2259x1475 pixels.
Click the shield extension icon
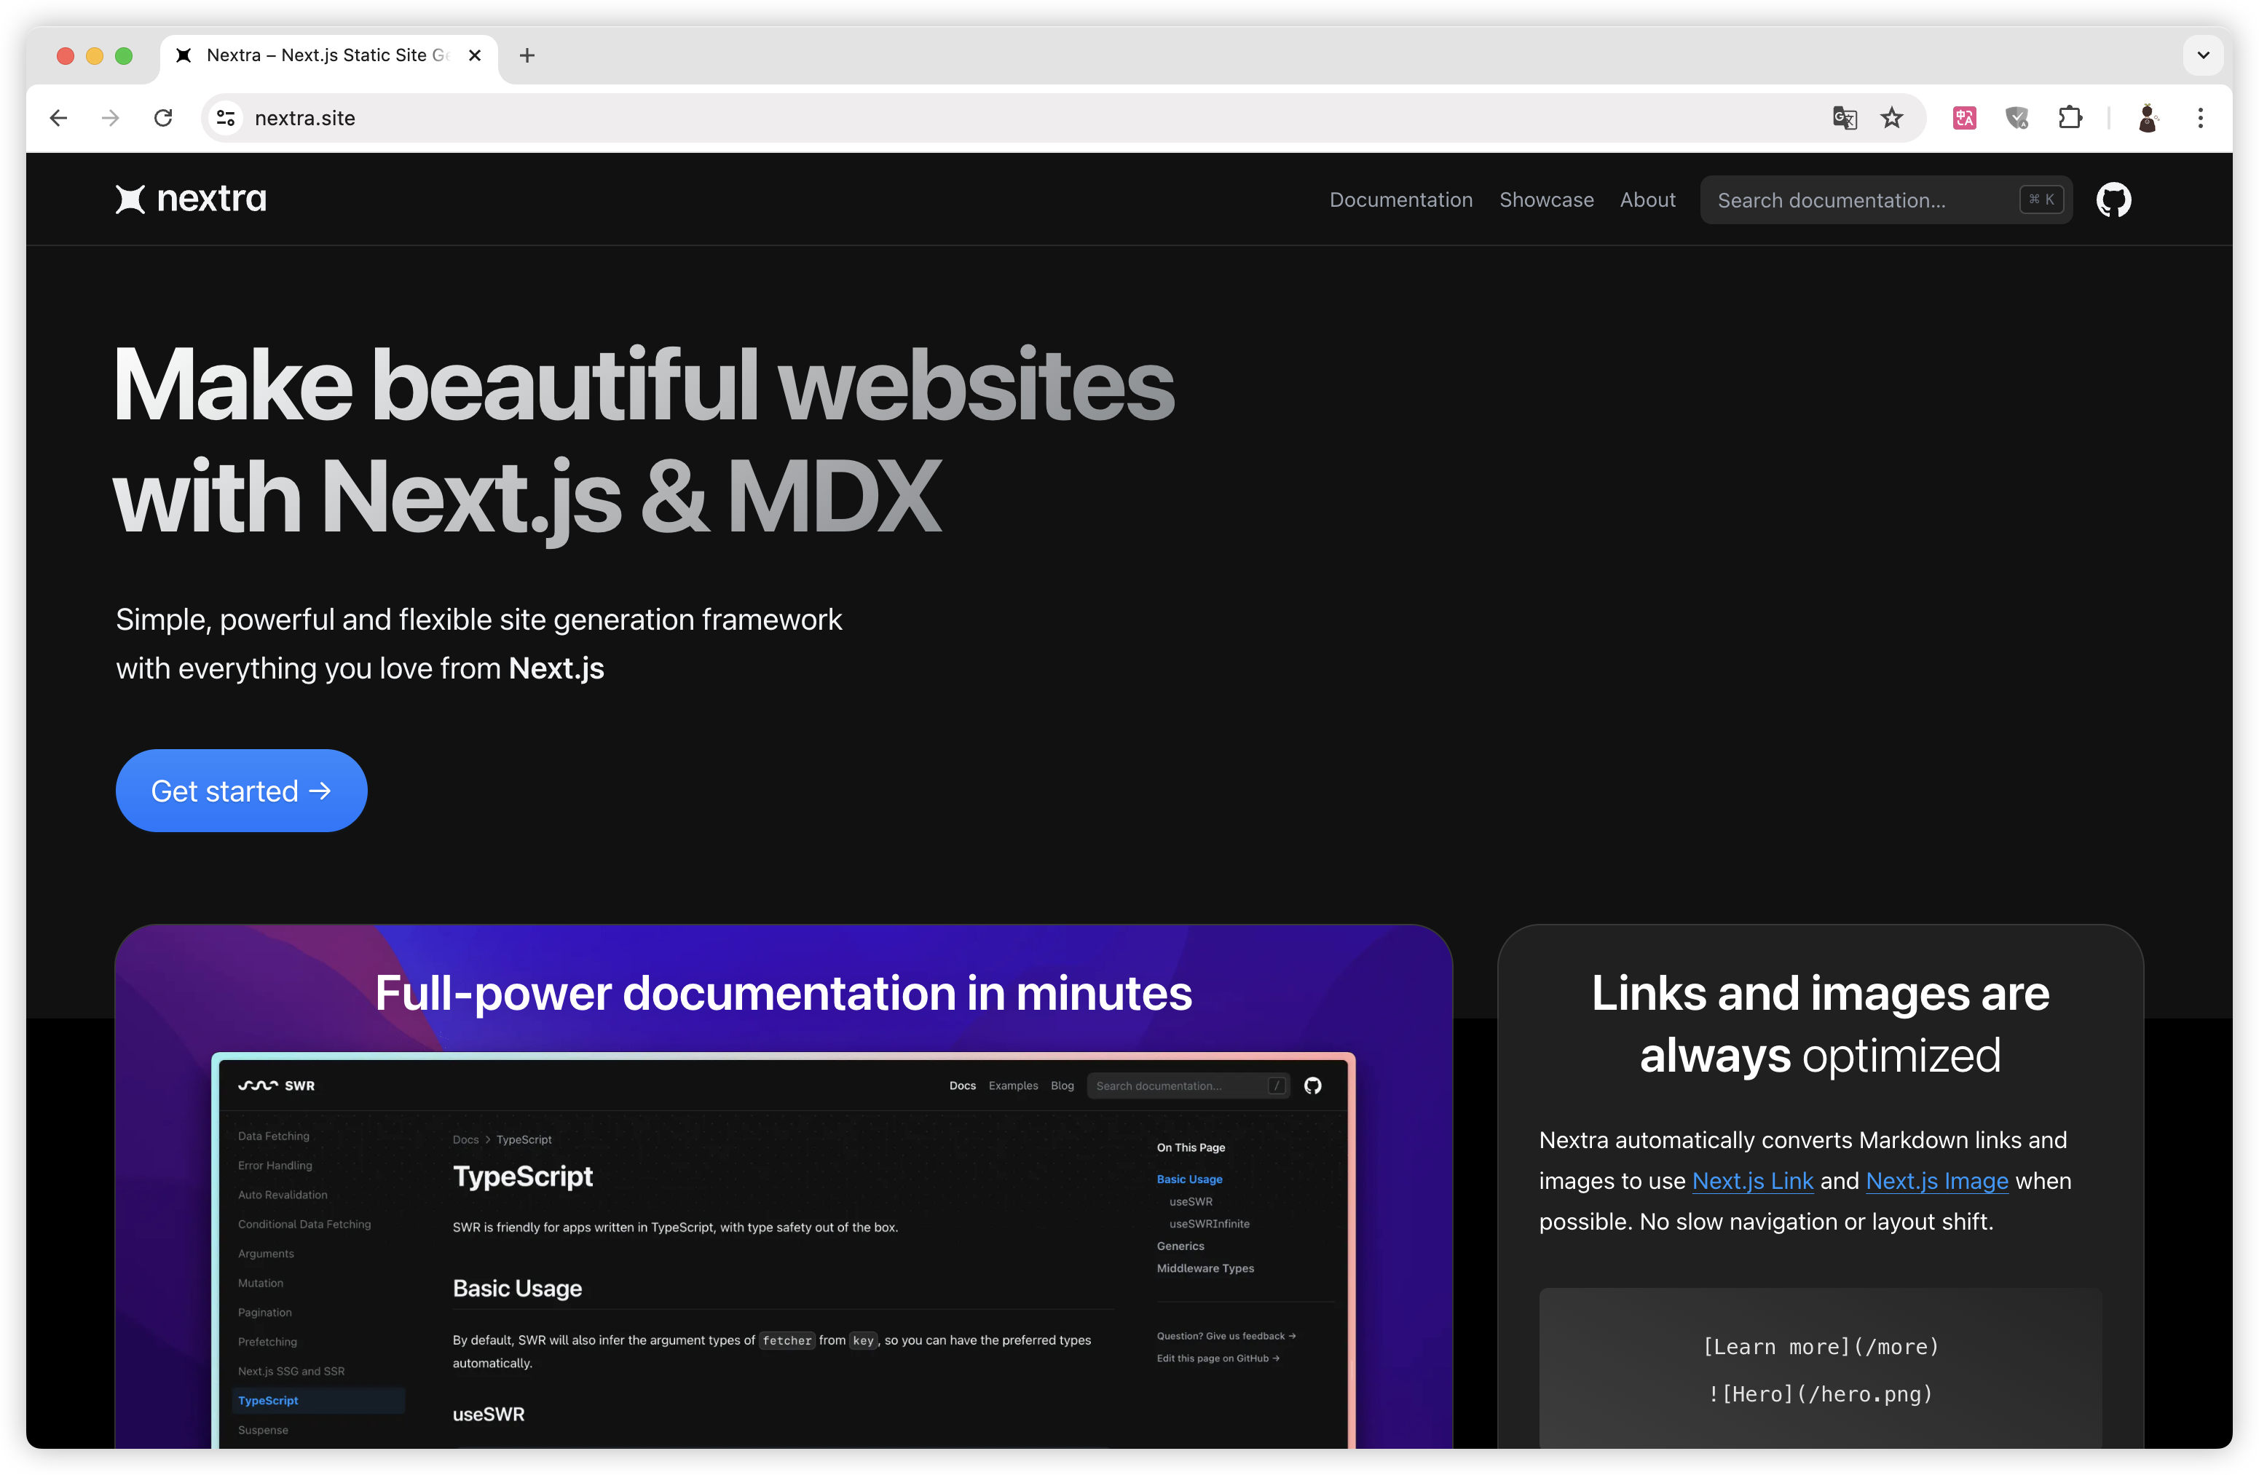[2017, 118]
